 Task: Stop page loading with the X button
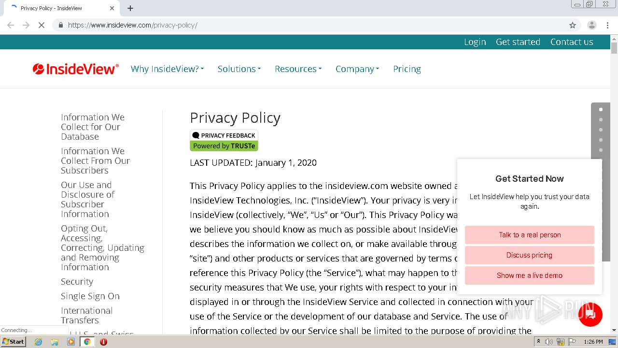[x=42, y=25]
